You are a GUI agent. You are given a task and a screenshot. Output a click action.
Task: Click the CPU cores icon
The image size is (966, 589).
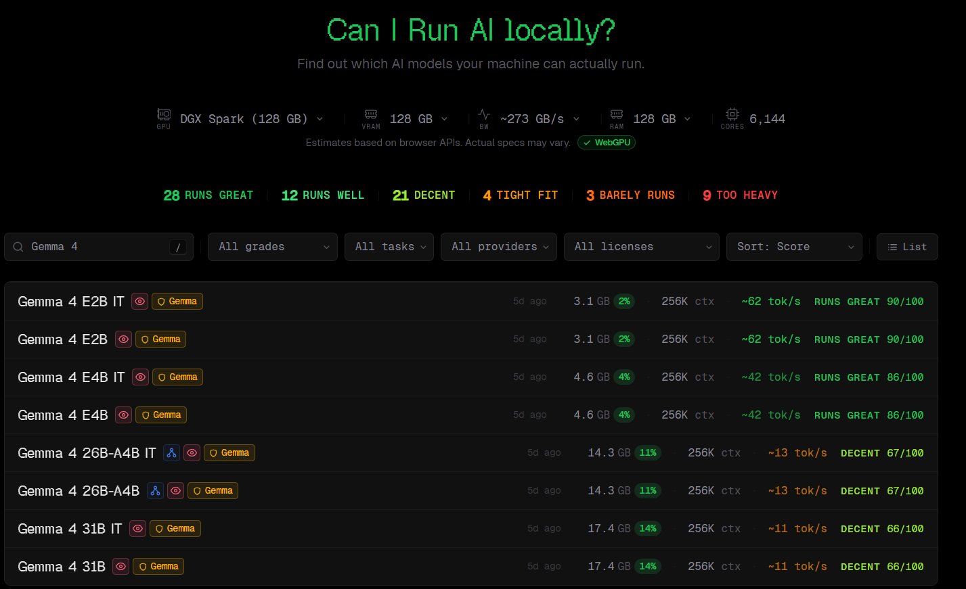(x=732, y=114)
